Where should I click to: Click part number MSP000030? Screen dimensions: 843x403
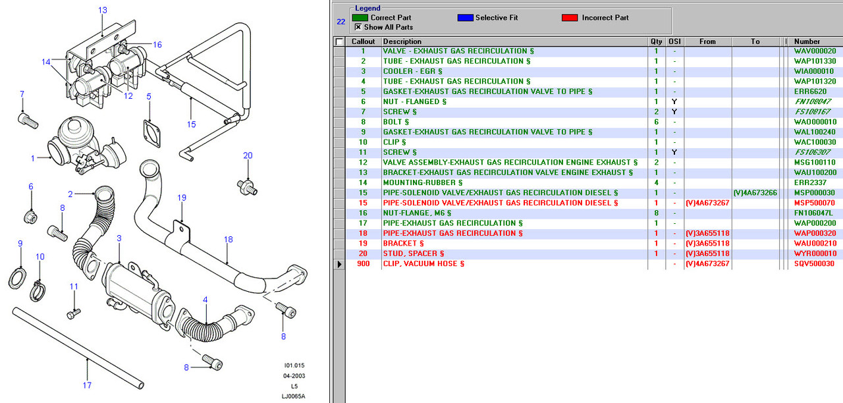815,193
